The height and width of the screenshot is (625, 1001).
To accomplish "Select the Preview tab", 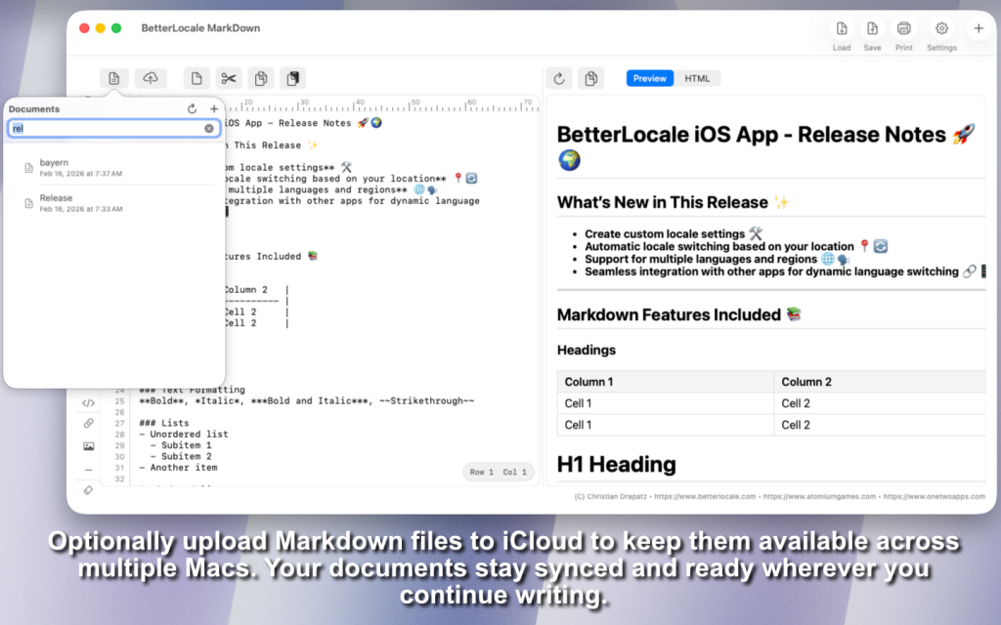I will click(650, 78).
